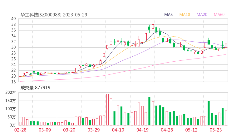Click the 04-19 date axis label
The image size is (231, 137).
pyautogui.click(x=142, y=130)
